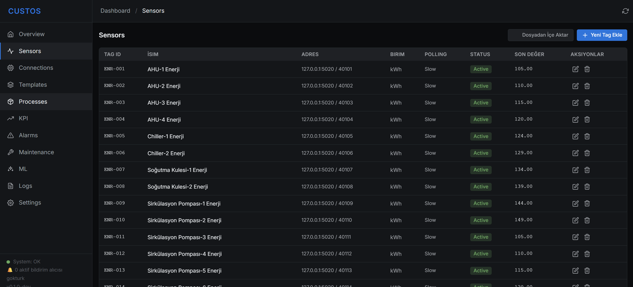Open the ML section

(x=46, y=169)
